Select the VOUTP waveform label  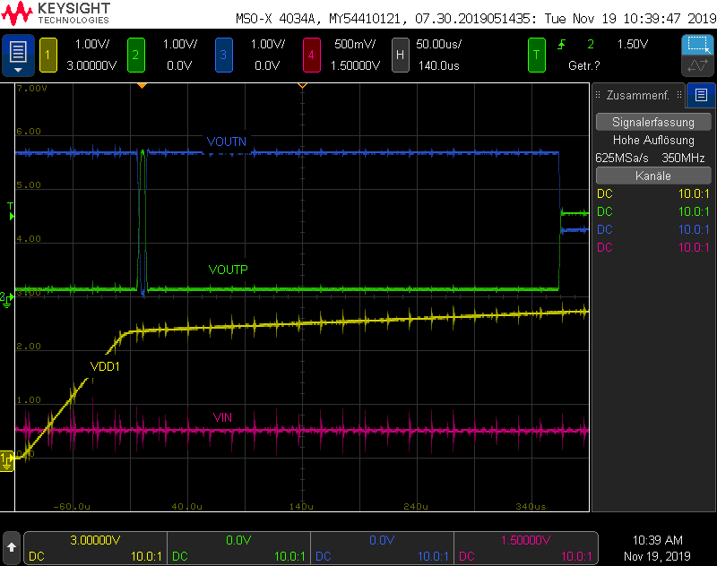[x=228, y=270]
